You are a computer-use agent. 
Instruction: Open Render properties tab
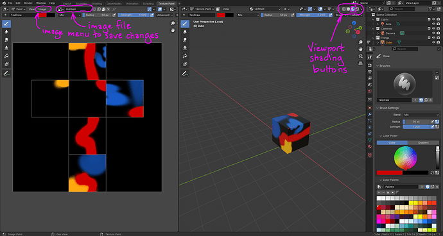[x=370, y=65]
